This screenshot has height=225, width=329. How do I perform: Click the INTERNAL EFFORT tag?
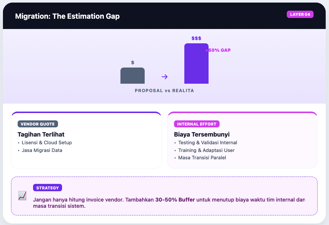click(197, 124)
